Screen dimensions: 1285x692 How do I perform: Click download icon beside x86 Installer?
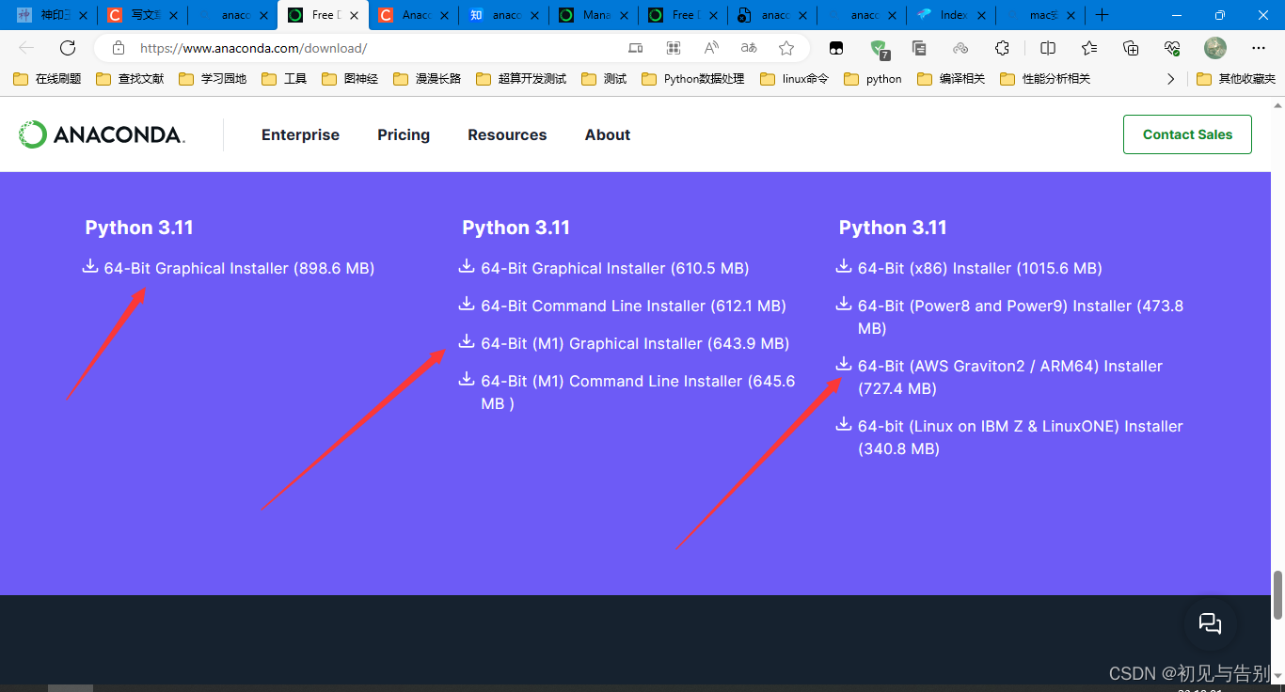[x=844, y=266]
